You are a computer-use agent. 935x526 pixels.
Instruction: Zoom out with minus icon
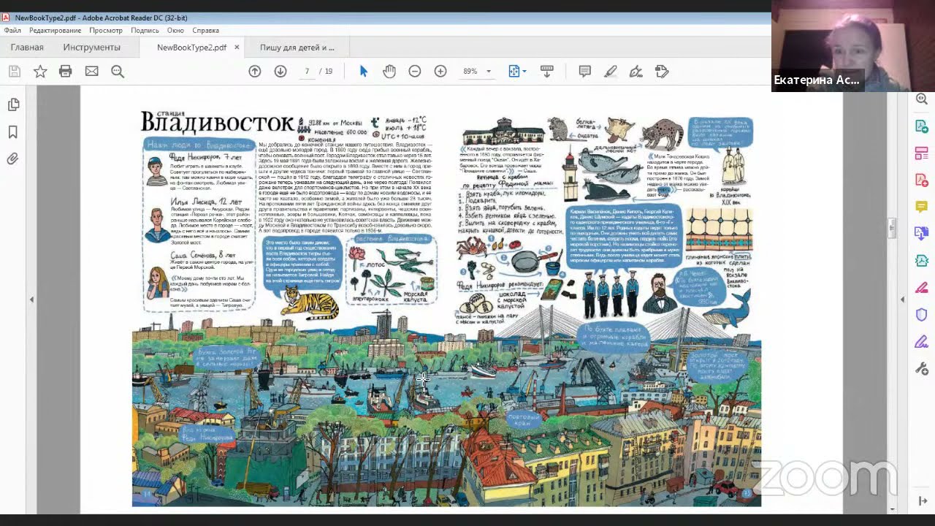tap(414, 71)
